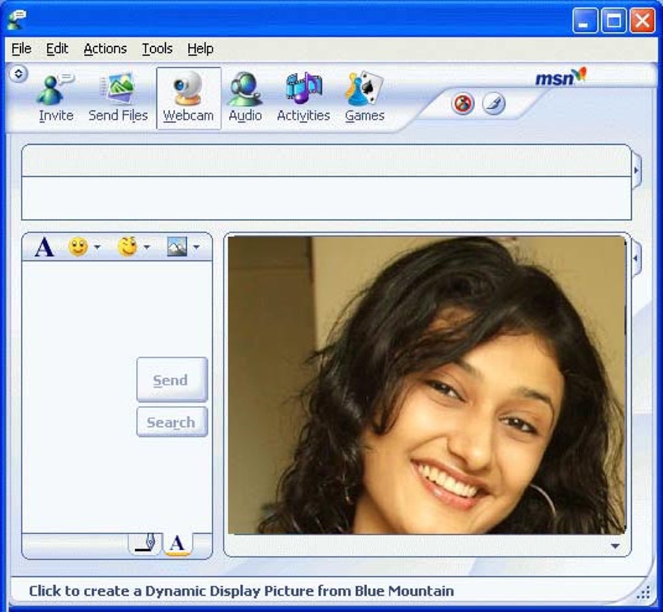Open the File menu

pos(21,49)
